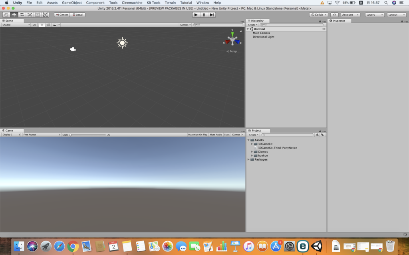Screen dimensions: 409x255
Task: Select the Move tool
Action: click(x=14, y=15)
